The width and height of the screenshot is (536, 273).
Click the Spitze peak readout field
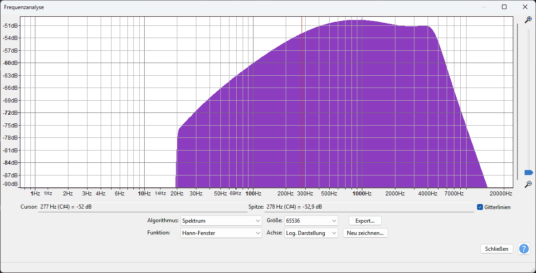pos(369,207)
